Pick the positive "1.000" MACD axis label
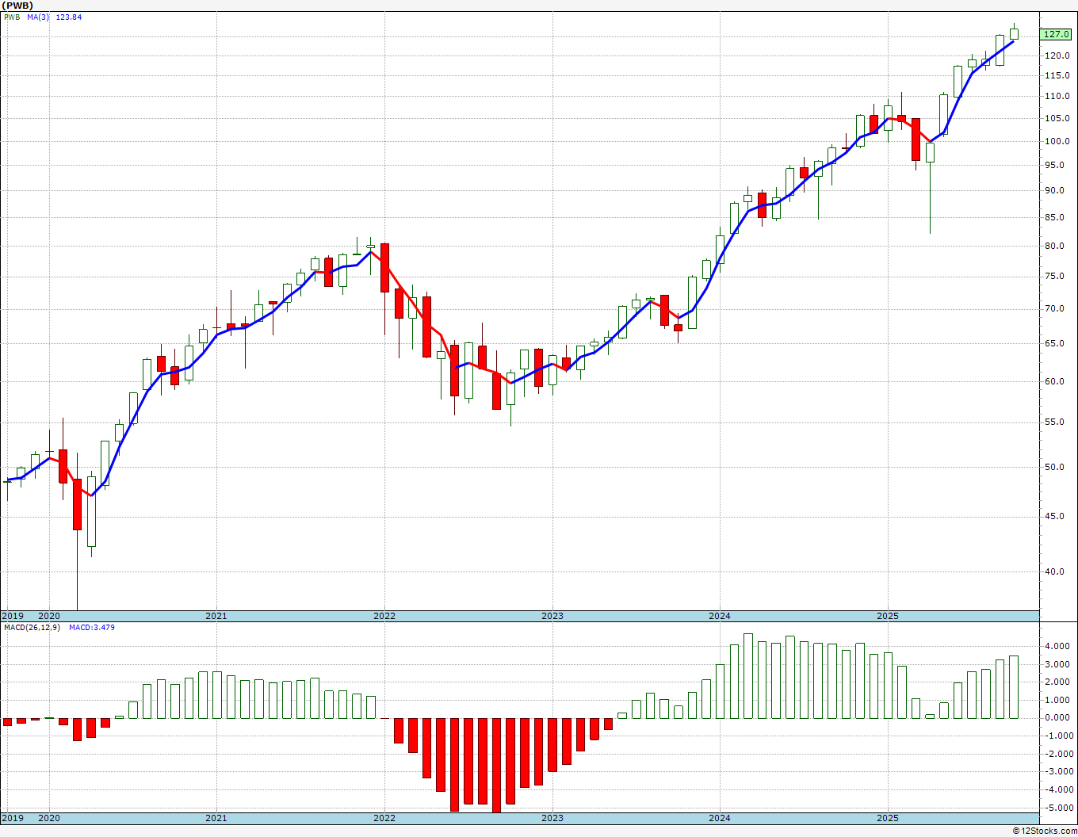The height and width of the screenshot is (837, 1078). pos(1057,700)
